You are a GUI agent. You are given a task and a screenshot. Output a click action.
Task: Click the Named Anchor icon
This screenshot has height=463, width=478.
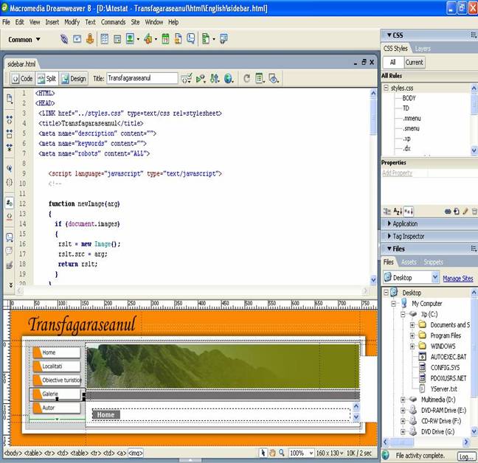tap(90, 39)
